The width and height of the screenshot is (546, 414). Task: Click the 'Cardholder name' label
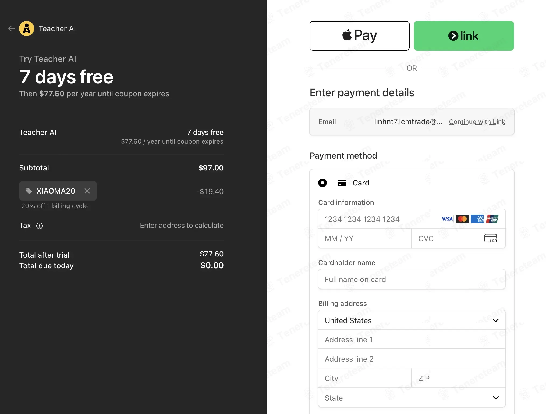(347, 263)
